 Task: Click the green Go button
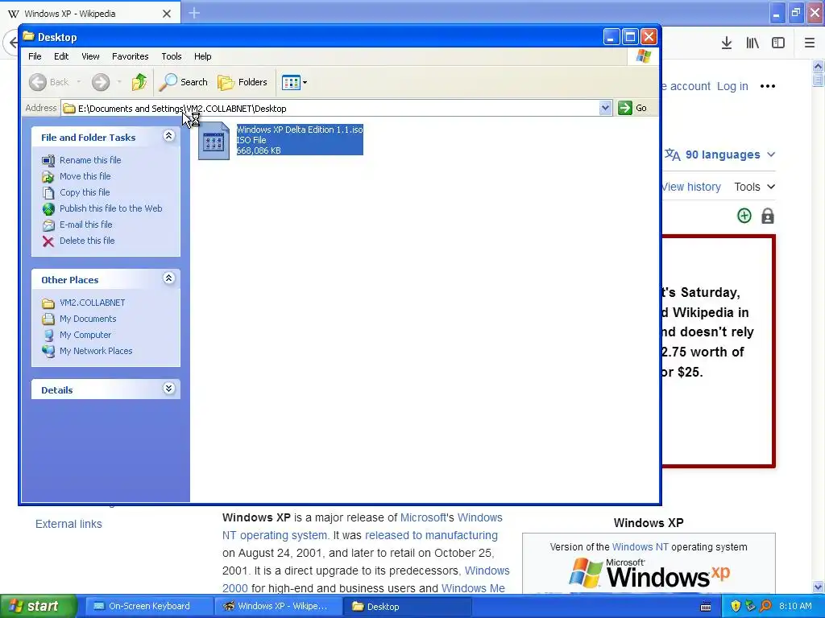point(632,108)
